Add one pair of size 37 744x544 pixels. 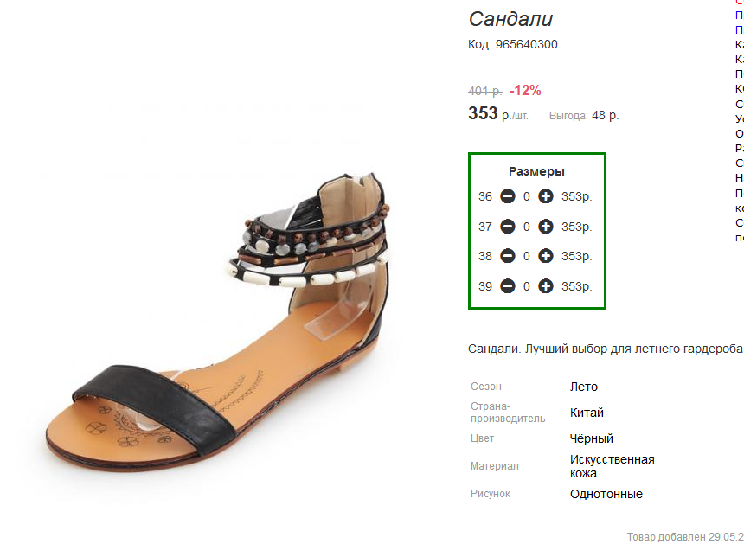(546, 227)
